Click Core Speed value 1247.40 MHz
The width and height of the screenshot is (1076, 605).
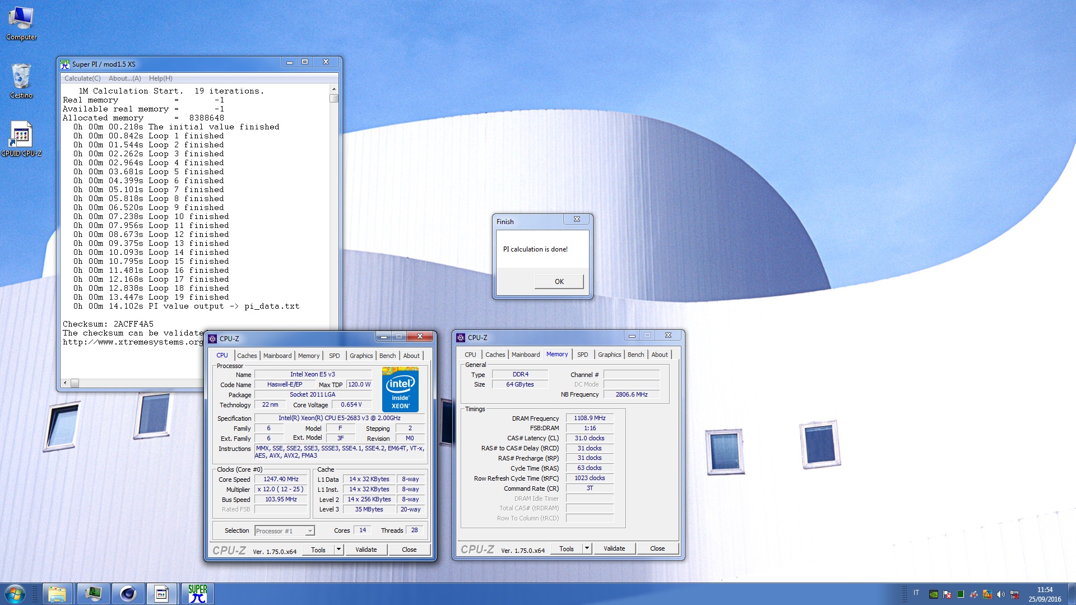tap(281, 479)
